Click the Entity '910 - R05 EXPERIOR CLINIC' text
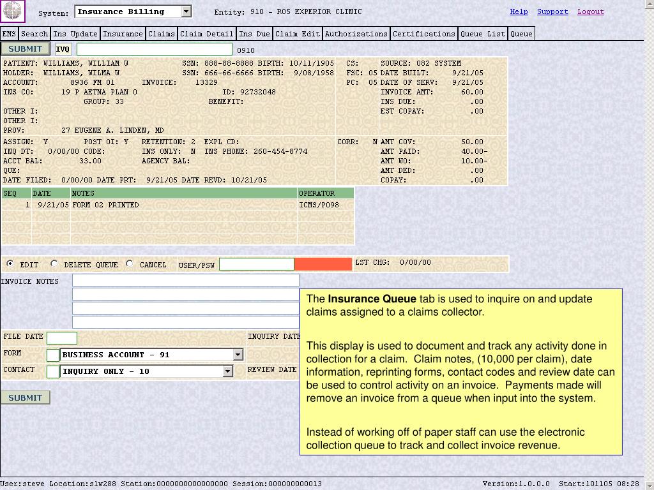Image resolution: width=654 pixels, height=490 pixels. (x=306, y=11)
